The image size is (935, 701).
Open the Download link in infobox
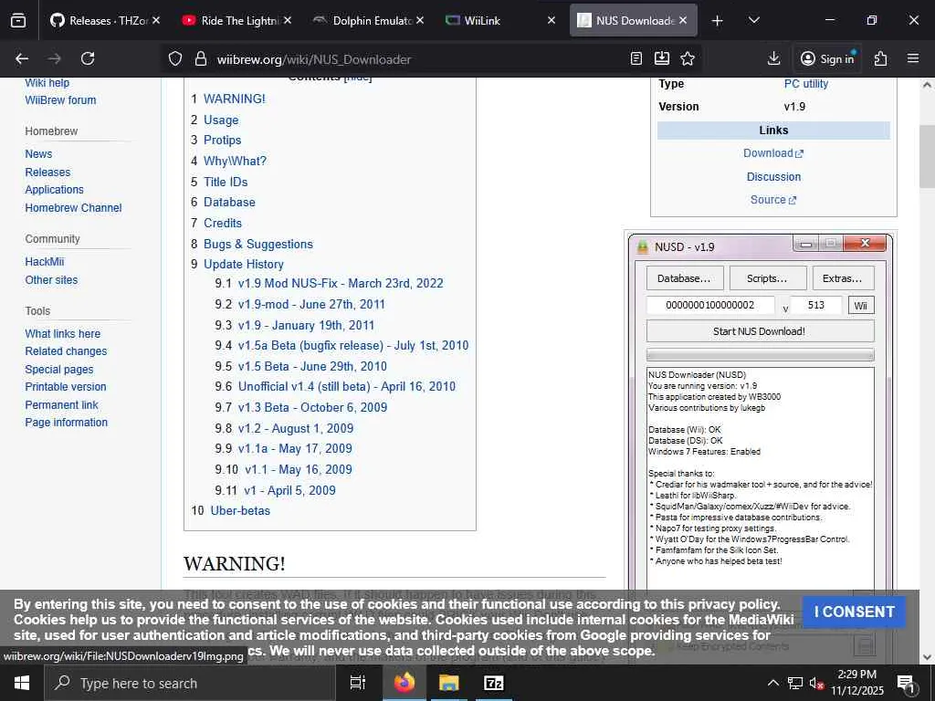[772, 153]
